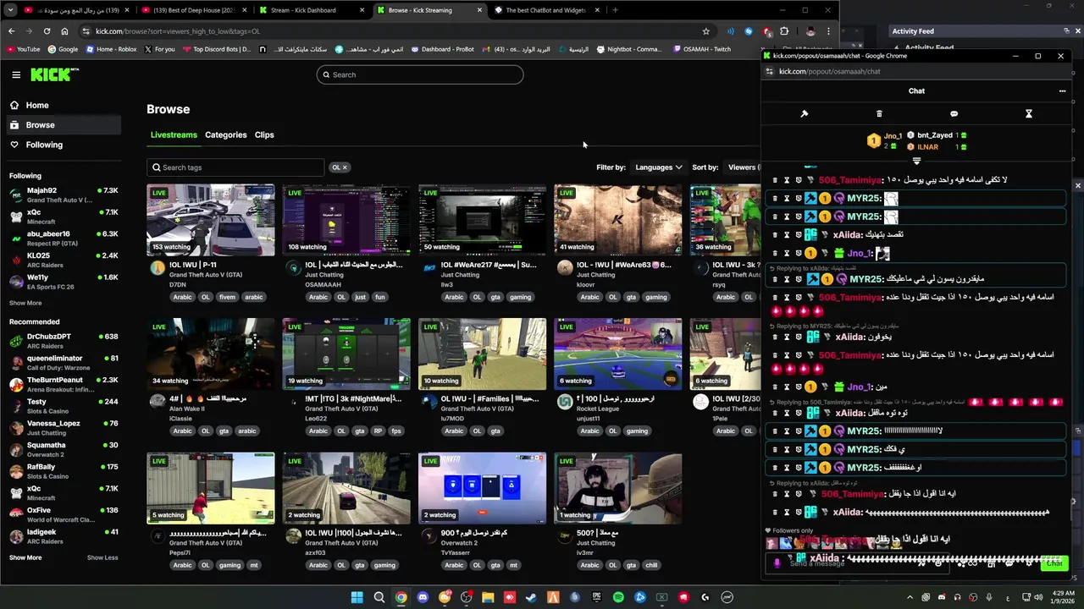1084x609 pixels.
Task: Expand Following list with Show More
Action: click(x=25, y=303)
